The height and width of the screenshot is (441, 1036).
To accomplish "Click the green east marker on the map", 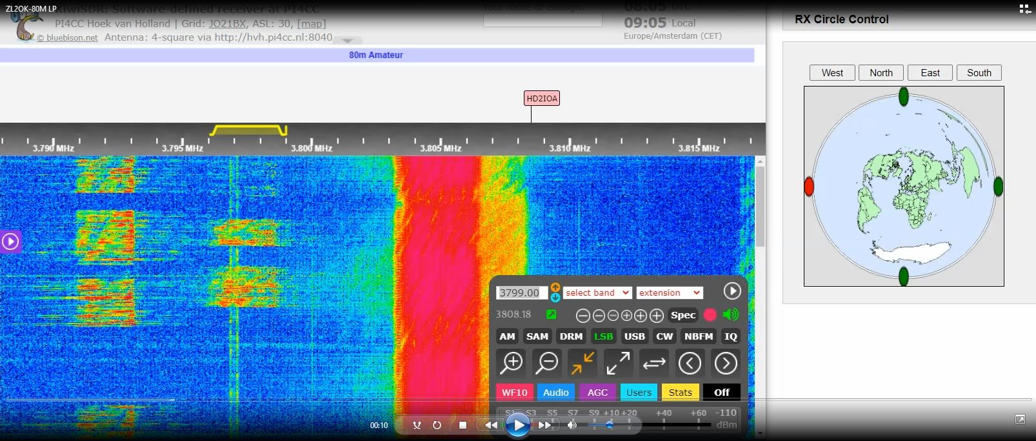I will pyautogui.click(x=999, y=187).
